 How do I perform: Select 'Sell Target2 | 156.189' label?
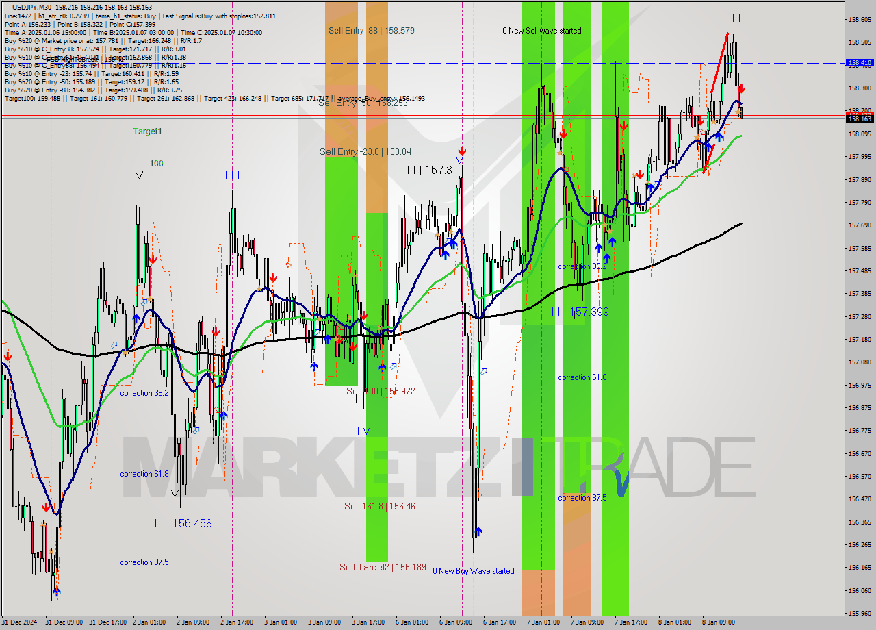coord(383,568)
